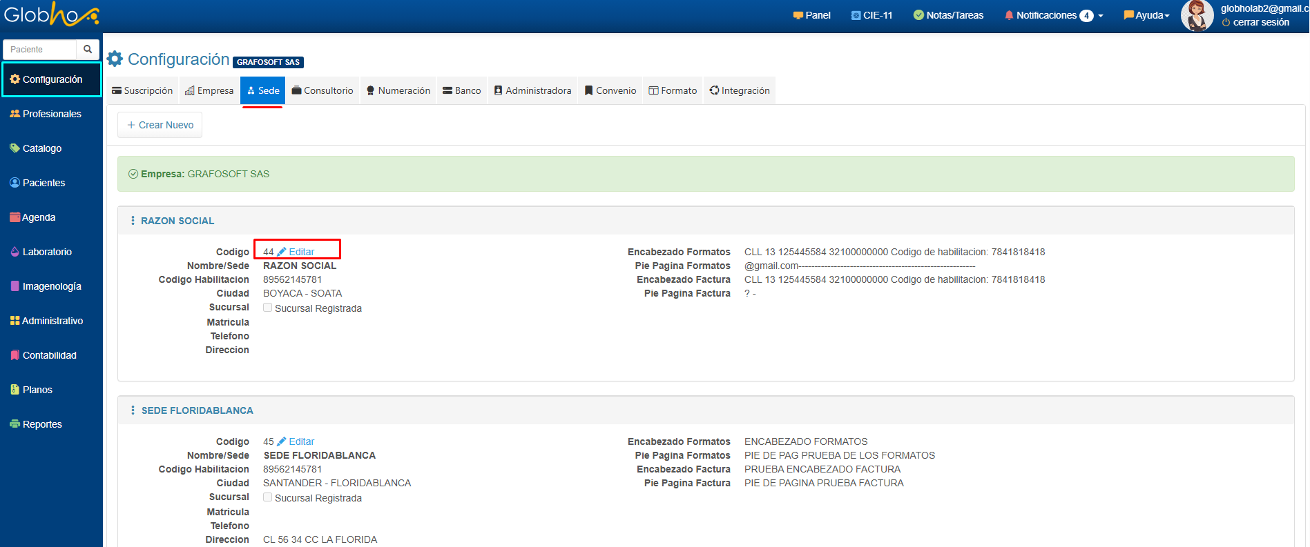Open Notas/Tareas checkmark icon
The image size is (1310, 547).
point(918,15)
